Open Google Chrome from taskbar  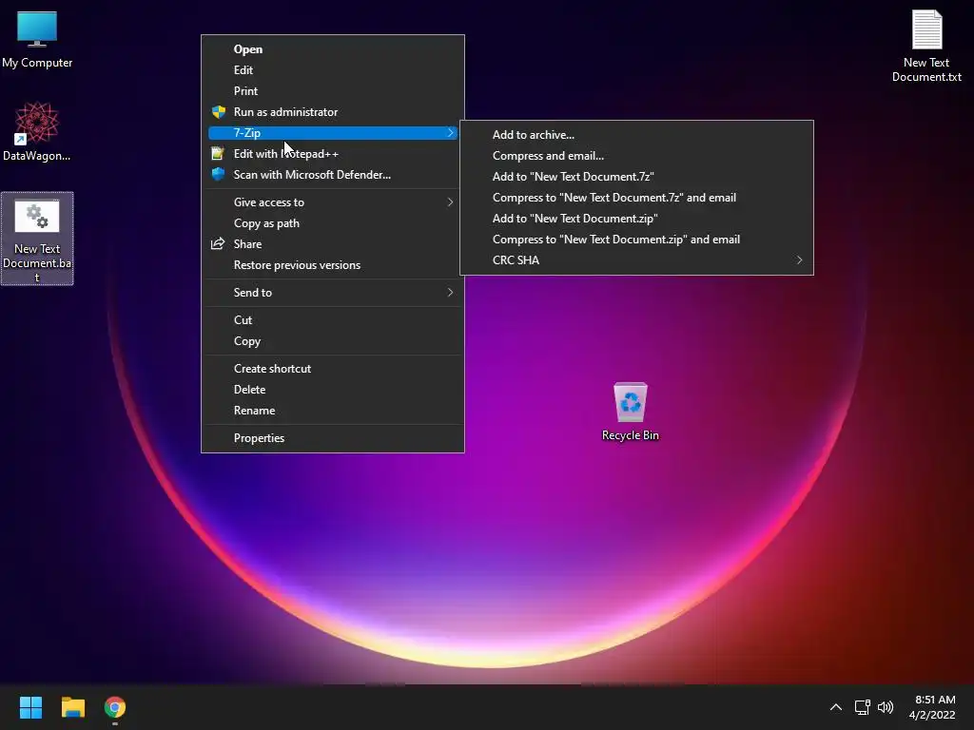115,707
